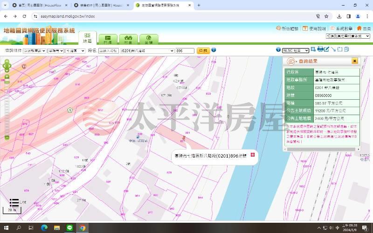Open the 七堵區 district dropdown

(75, 50)
